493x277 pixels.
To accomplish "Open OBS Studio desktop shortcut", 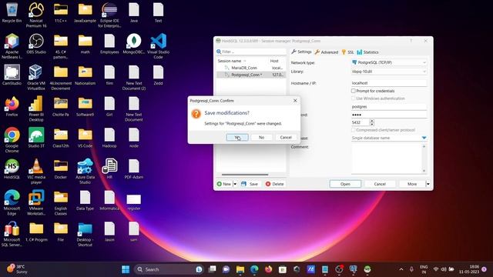I will pyautogui.click(x=36, y=44).
